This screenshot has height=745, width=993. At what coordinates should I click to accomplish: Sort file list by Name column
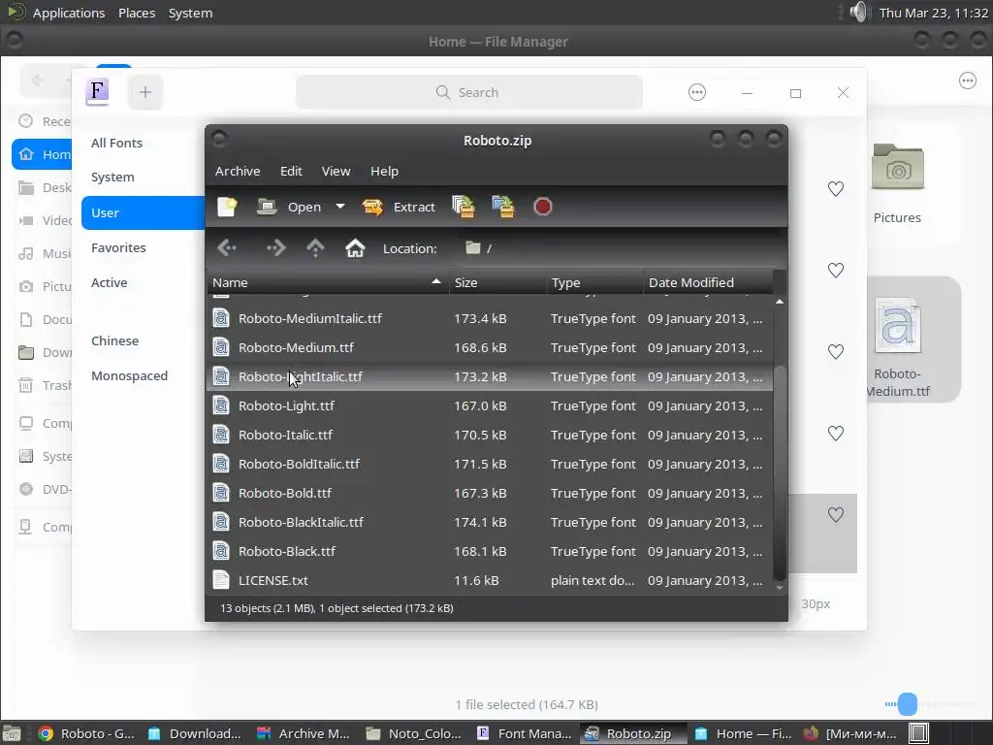tap(328, 282)
